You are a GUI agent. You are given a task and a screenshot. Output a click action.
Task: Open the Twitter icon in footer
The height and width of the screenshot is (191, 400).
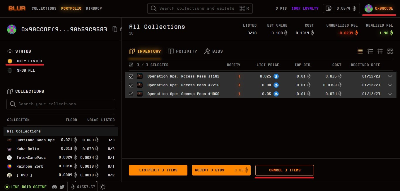pos(62,187)
